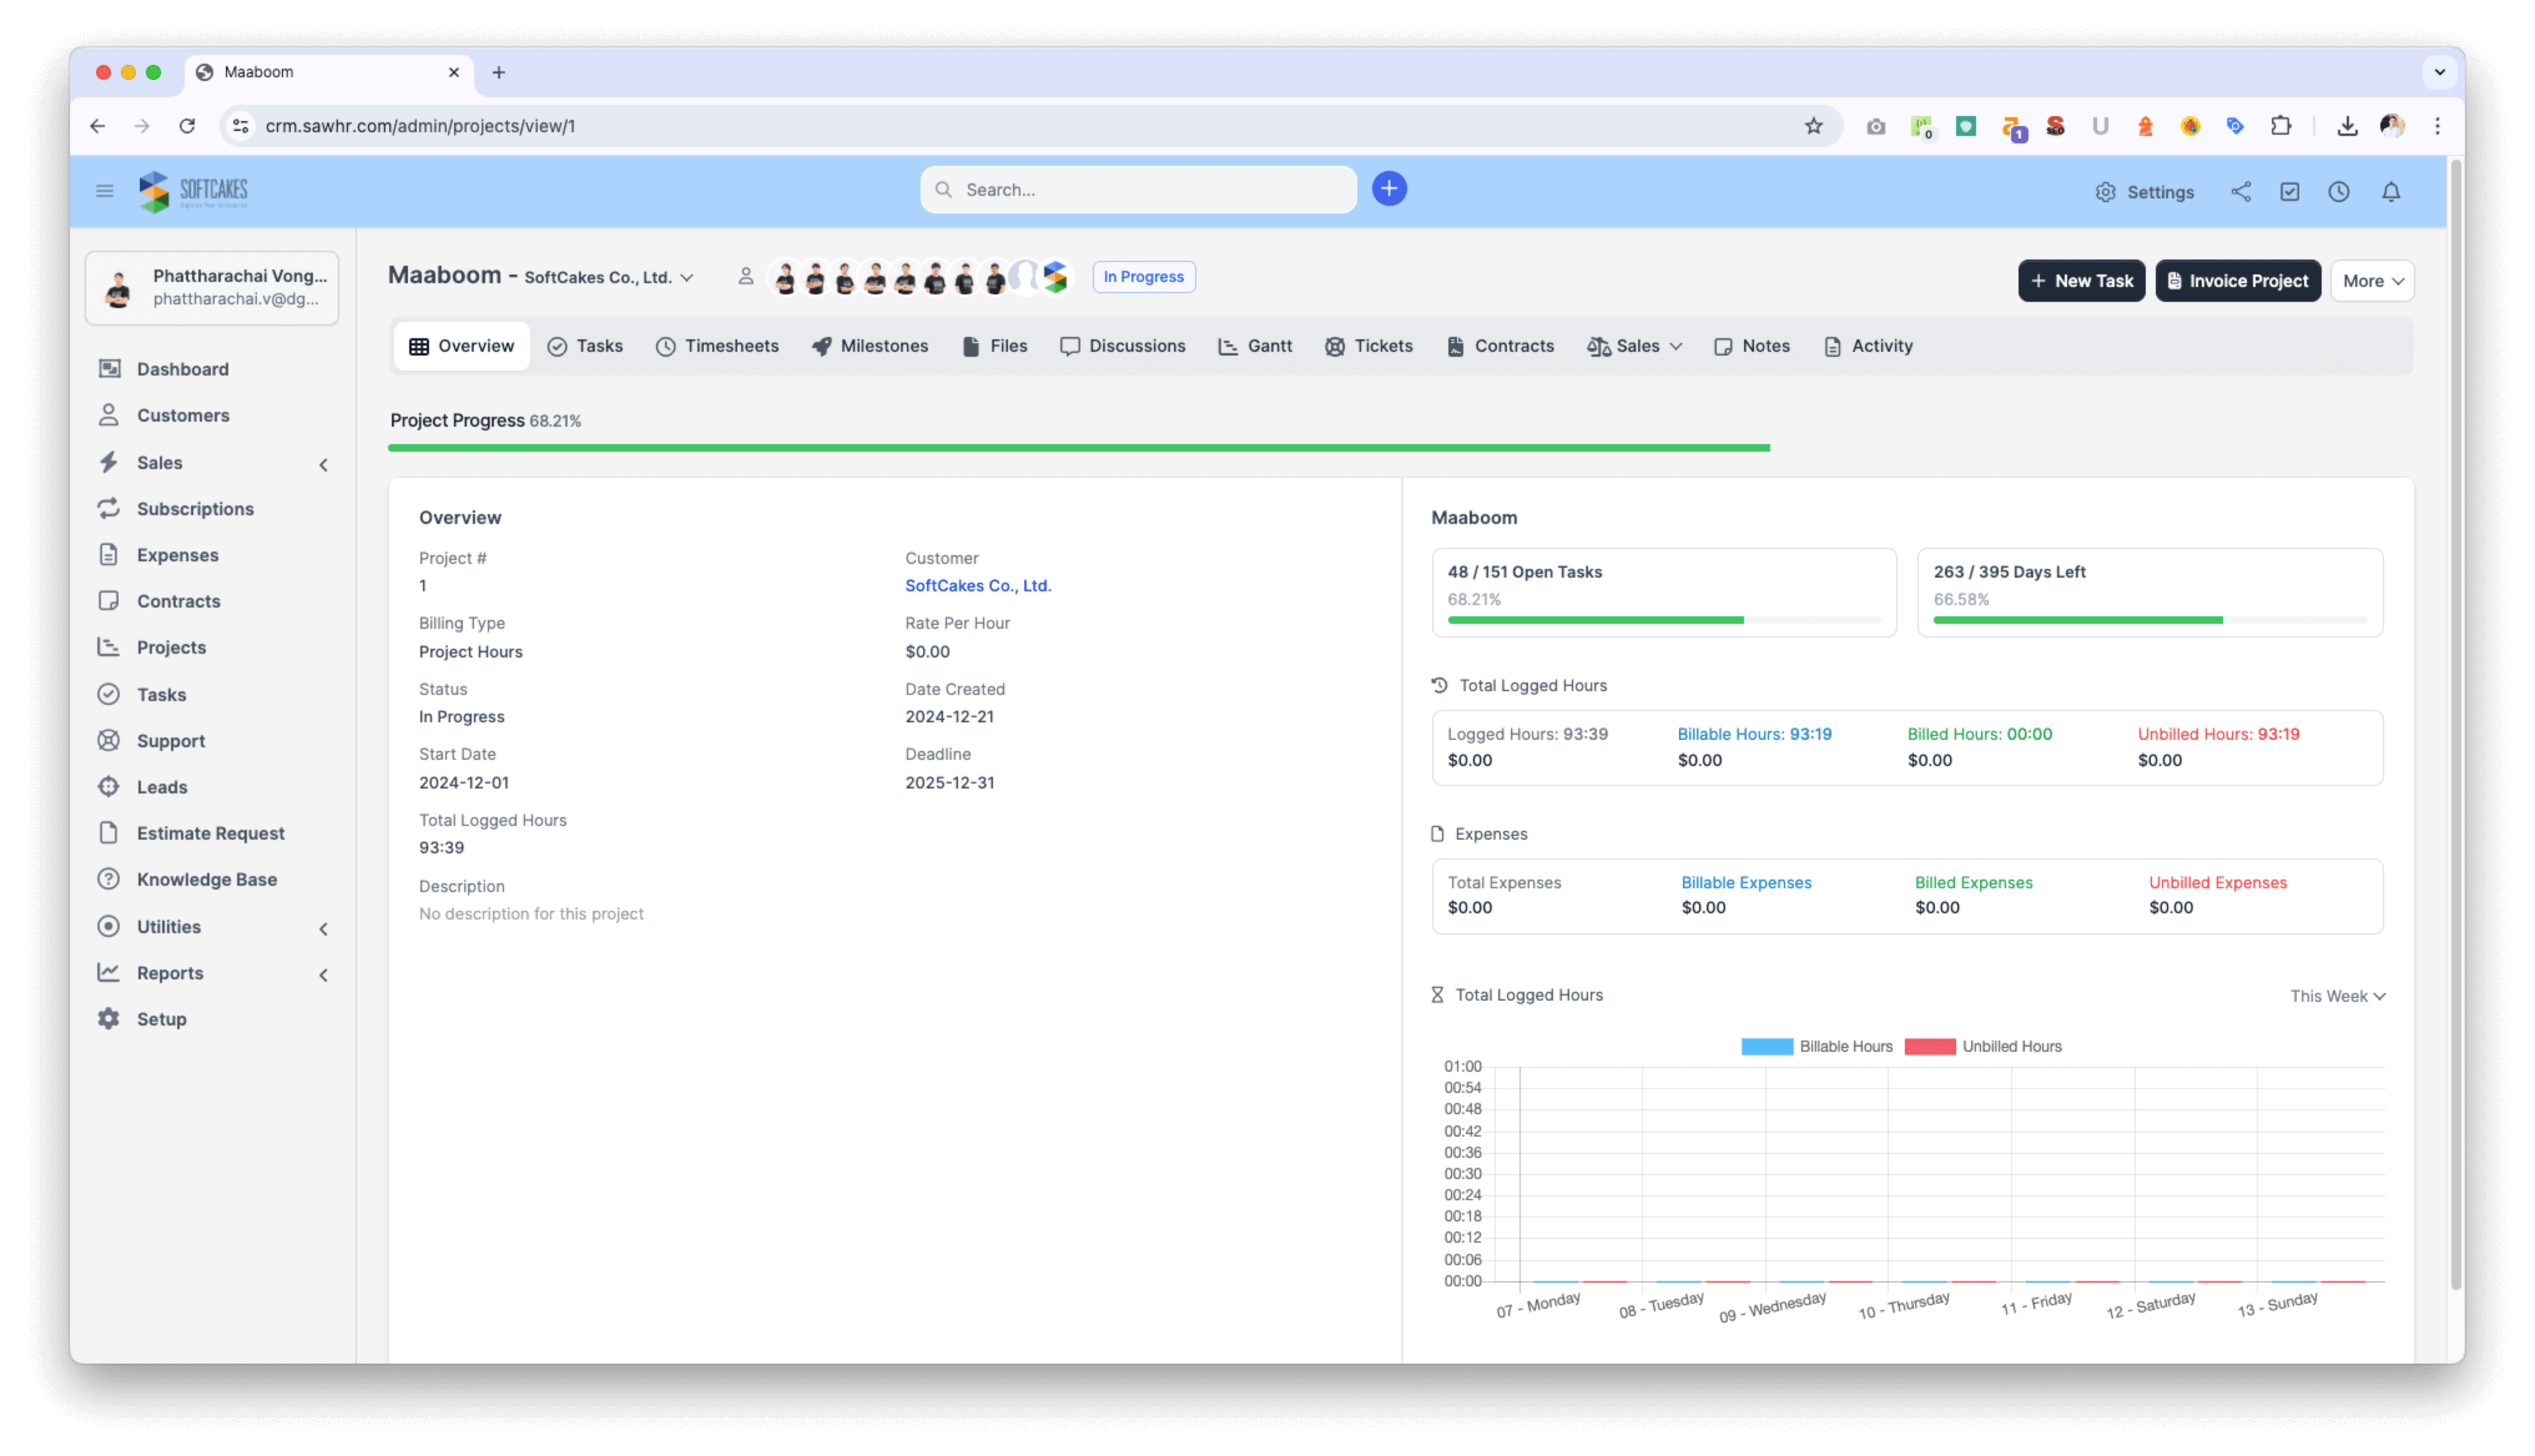The image size is (2535, 1456).
Task: Open the More dropdown button
Action: pyautogui.click(x=2371, y=281)
